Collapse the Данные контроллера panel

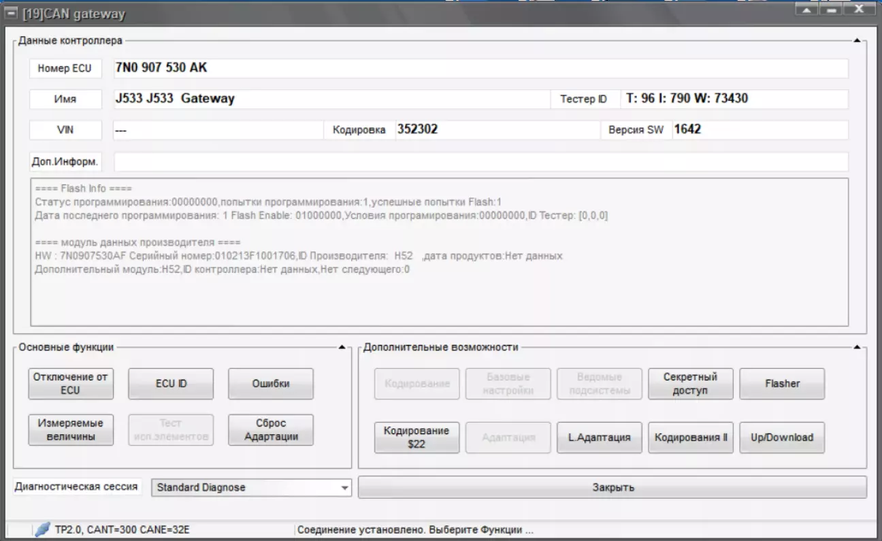coord(857,42)
